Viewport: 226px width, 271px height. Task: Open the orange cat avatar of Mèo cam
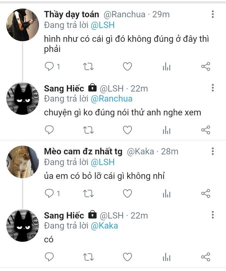point(22,162)
